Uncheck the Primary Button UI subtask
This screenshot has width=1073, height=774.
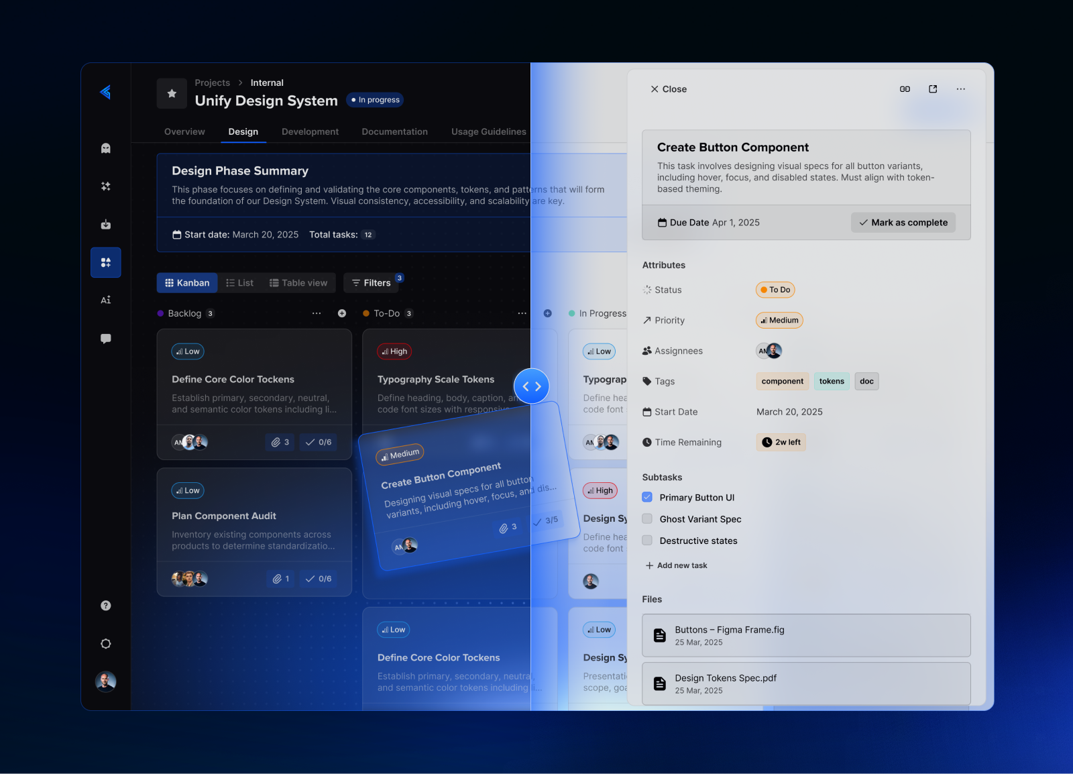coord(646,497)
